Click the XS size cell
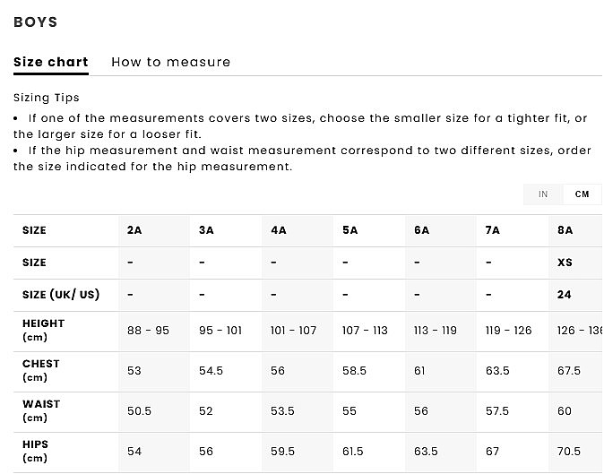Image resolution: width=604 pixels, height=474 pixels. pyautogui.click(x=565, y=263)
